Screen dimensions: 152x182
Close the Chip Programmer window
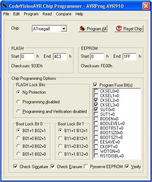point(146,6)
